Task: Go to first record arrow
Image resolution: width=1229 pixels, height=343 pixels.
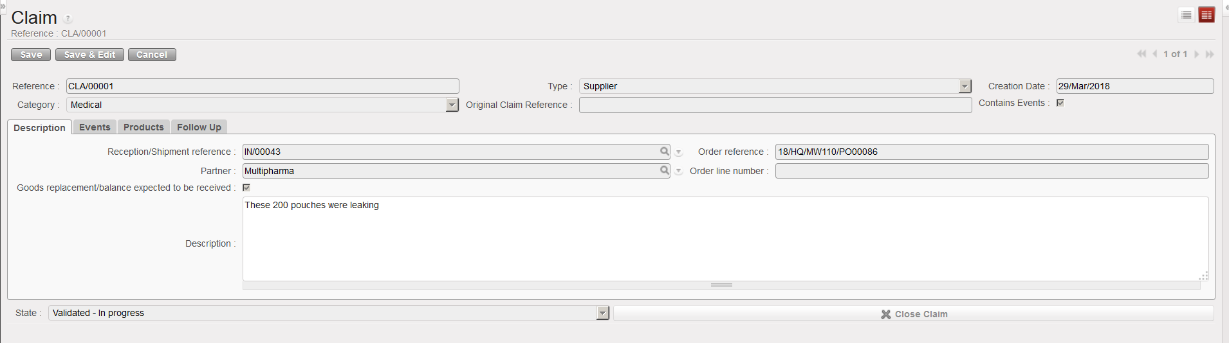Action: coord(1141,54)
